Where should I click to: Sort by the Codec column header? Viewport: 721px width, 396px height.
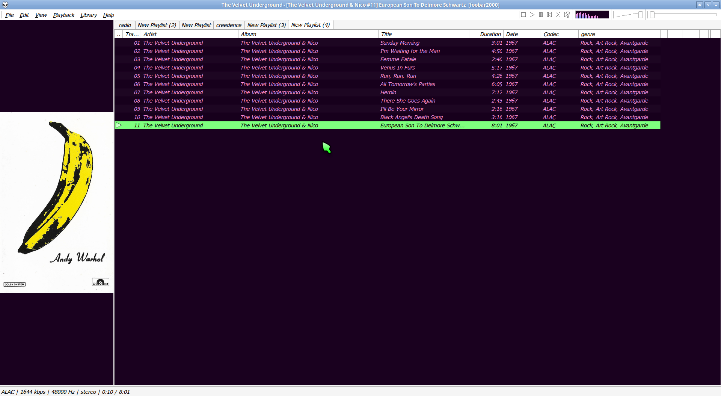coord(560,34)
